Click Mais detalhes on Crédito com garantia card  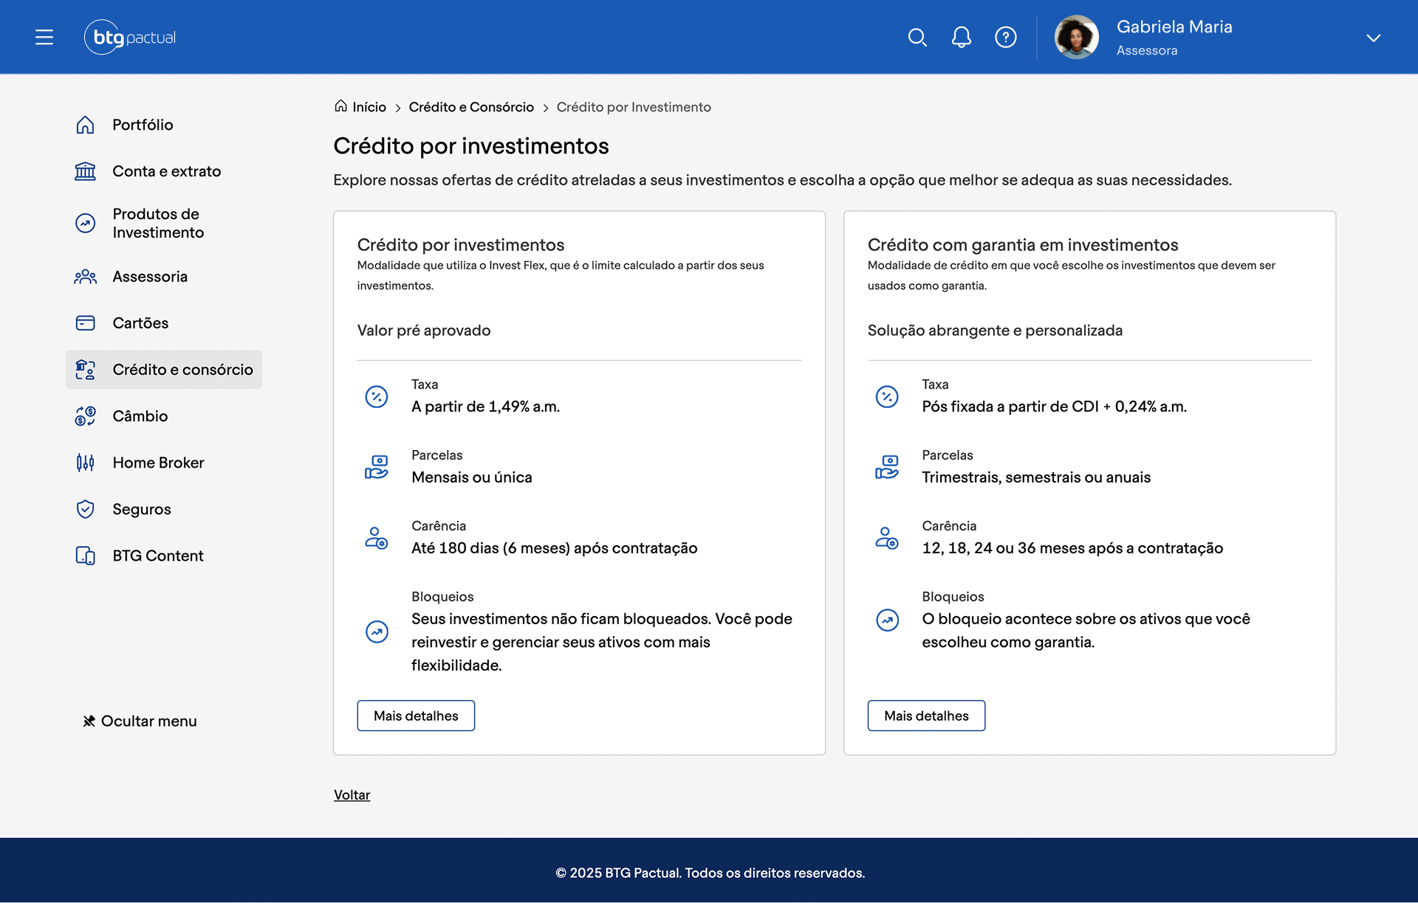pyautogui.click(x=926, y=715)
